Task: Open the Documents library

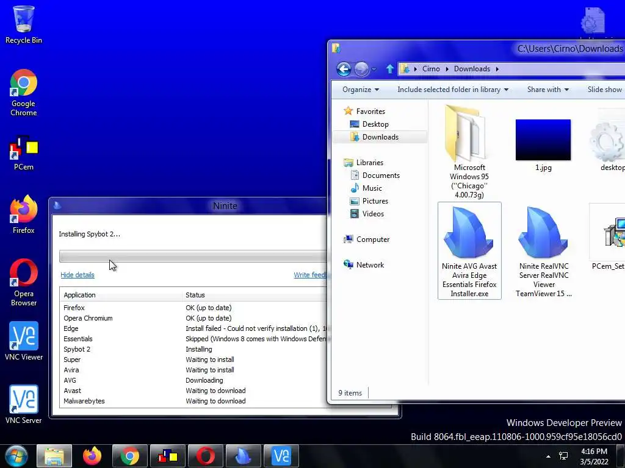Action: [x=375, y=175]
